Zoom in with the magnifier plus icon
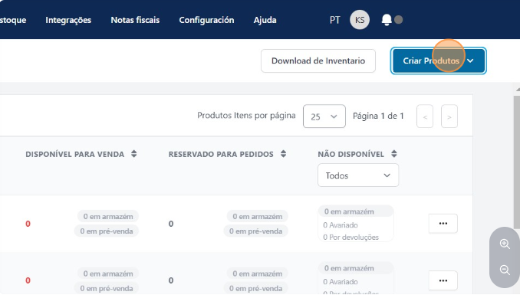Viewport: 520px width, 295px height. (505, 244)
